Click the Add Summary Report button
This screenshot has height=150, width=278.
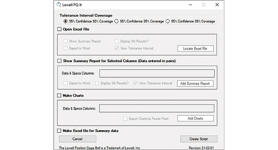tap(195, 84)
